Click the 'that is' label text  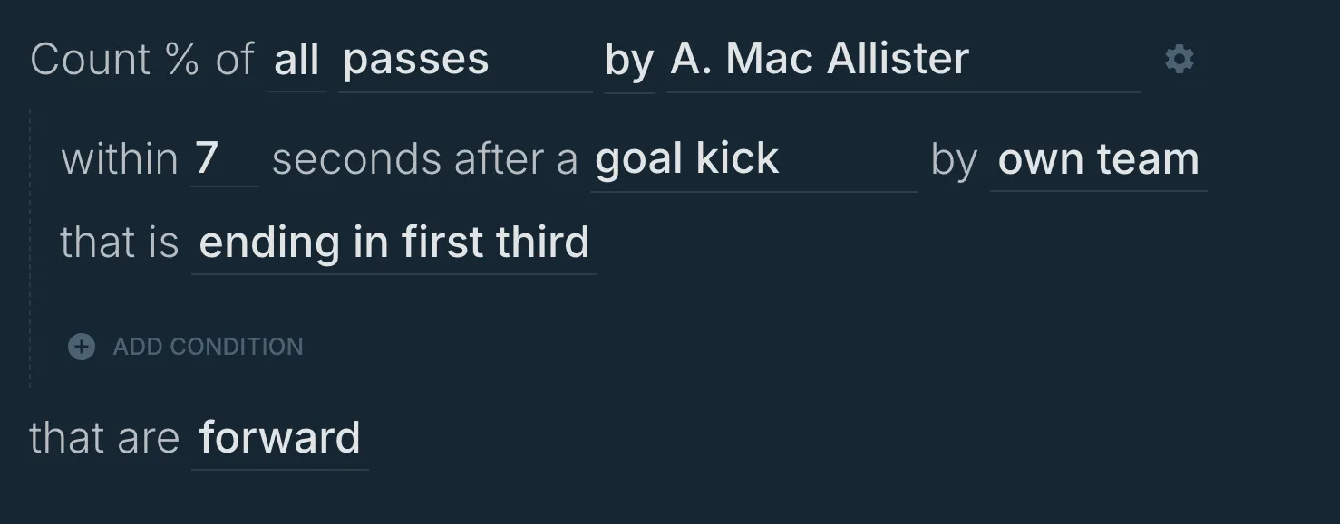click(120, 243)
